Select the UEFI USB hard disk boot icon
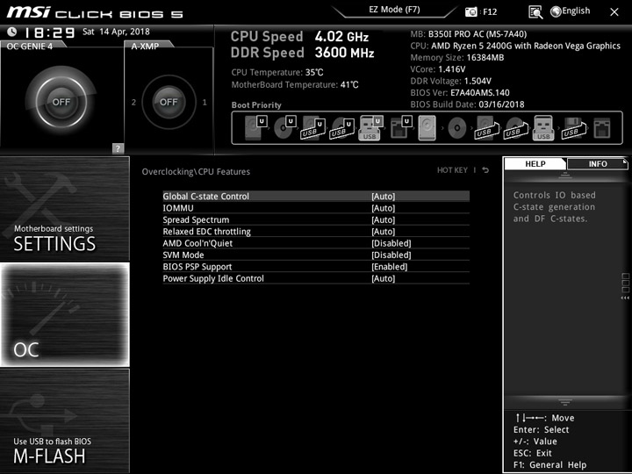The width and height of the screenshot is (632, 474). pos(313,128)
